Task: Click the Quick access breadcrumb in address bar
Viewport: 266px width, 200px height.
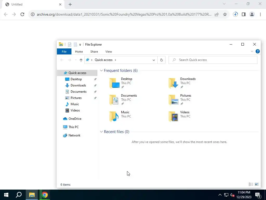Action: 103,60
